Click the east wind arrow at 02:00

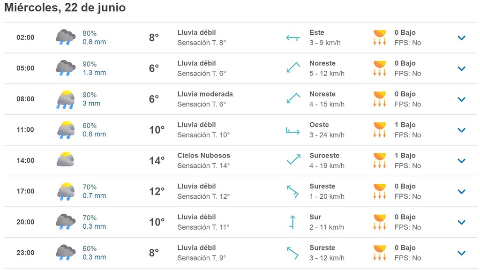293,37
